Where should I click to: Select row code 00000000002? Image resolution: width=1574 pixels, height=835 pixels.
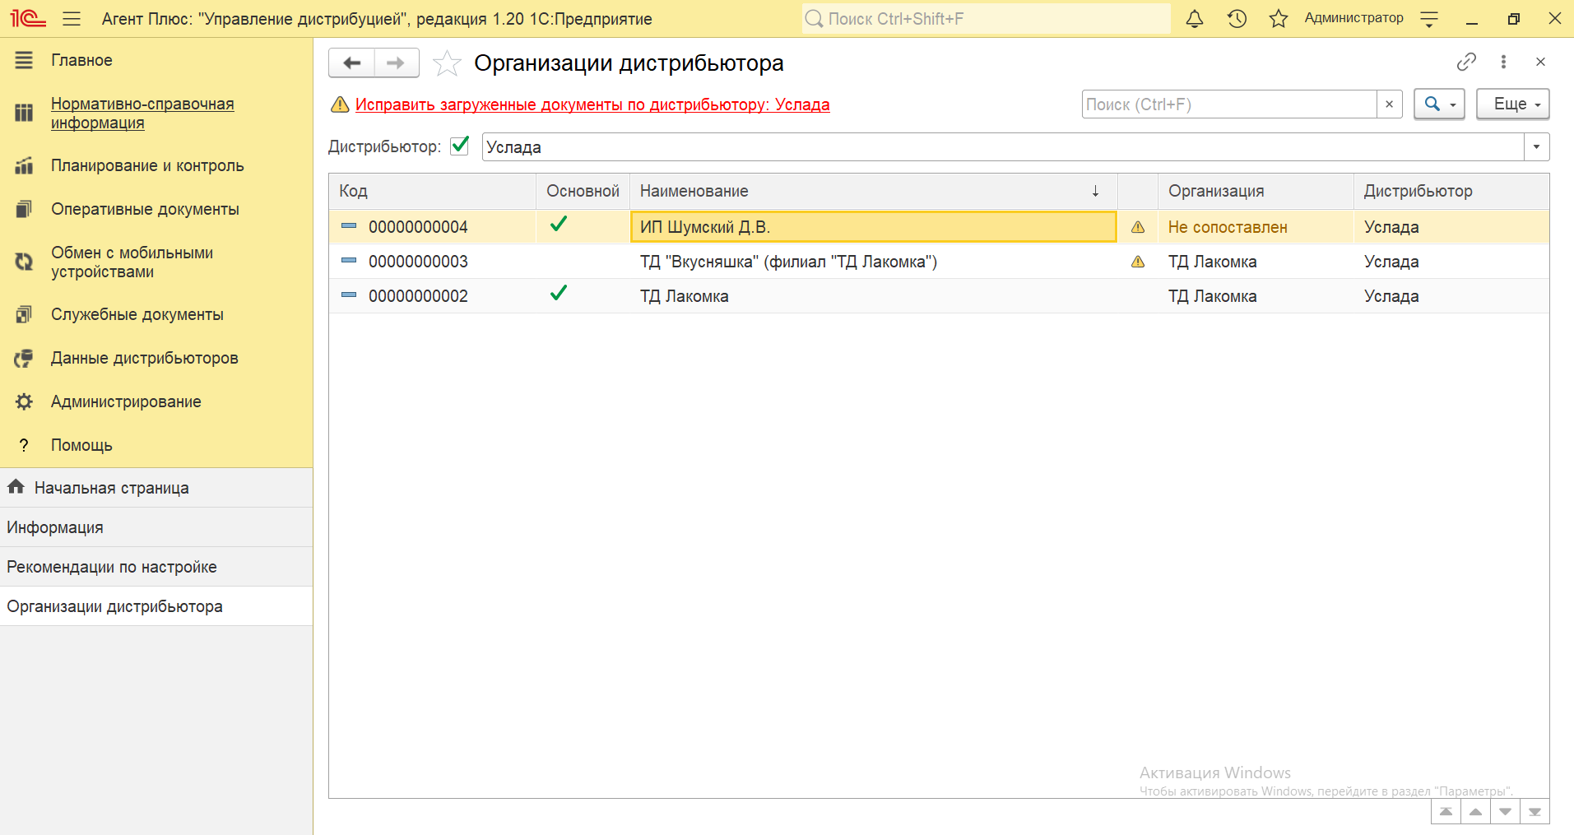(418, 296)
